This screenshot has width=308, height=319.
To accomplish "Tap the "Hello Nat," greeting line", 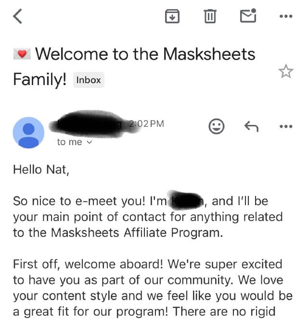I will 41,169.
